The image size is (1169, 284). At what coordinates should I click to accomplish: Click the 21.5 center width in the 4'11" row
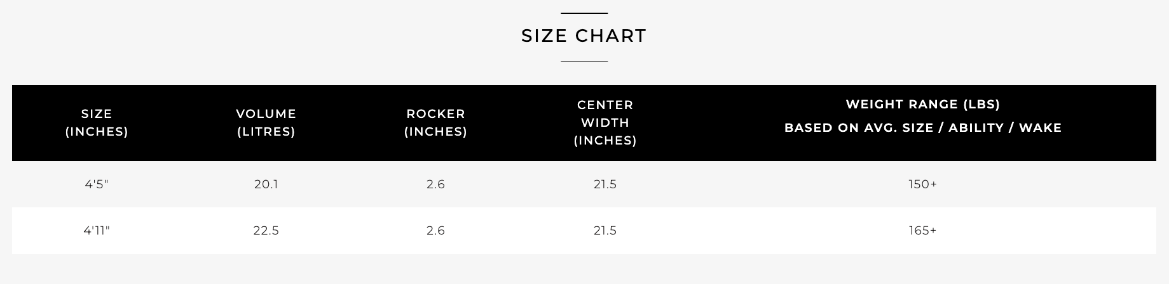(605, 231)
